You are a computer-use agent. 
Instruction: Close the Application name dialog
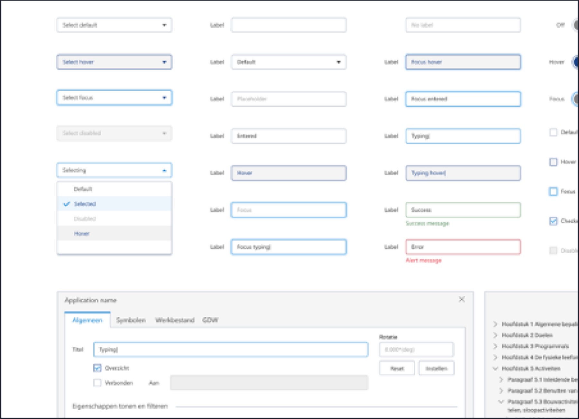tap(462, 299)
